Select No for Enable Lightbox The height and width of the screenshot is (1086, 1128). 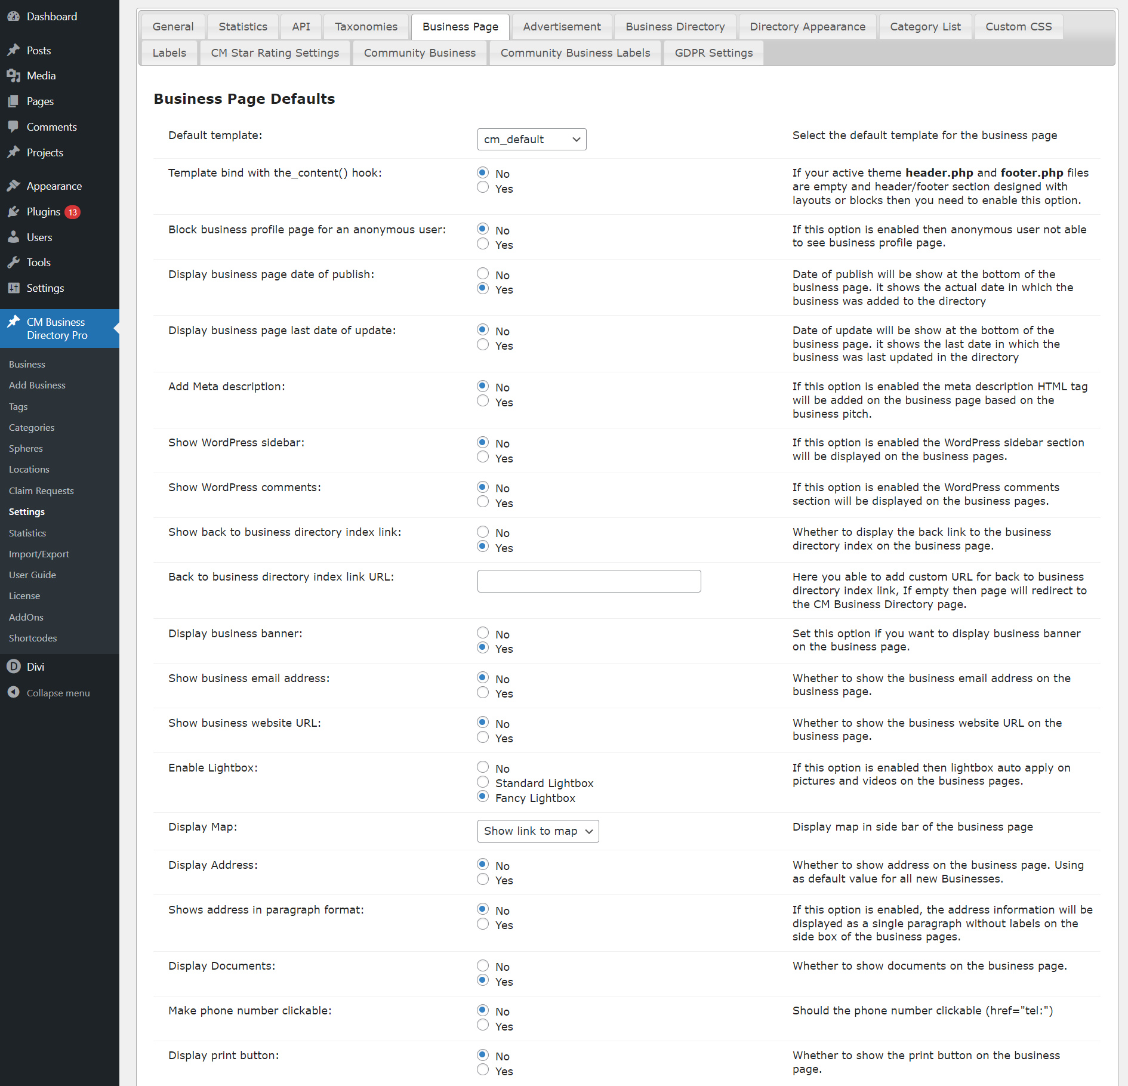483,767
